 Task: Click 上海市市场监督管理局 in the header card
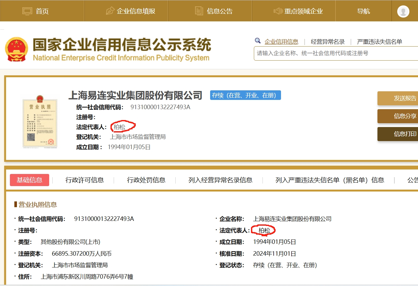point(138,137)
